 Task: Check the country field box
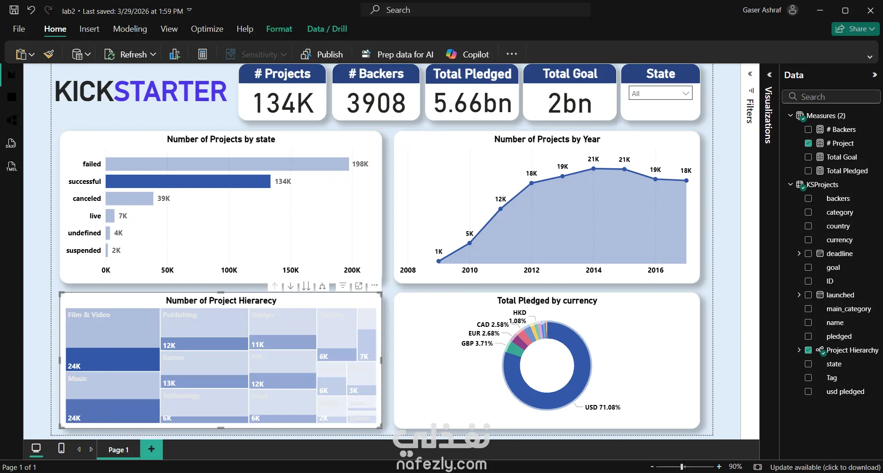point(808,226)
